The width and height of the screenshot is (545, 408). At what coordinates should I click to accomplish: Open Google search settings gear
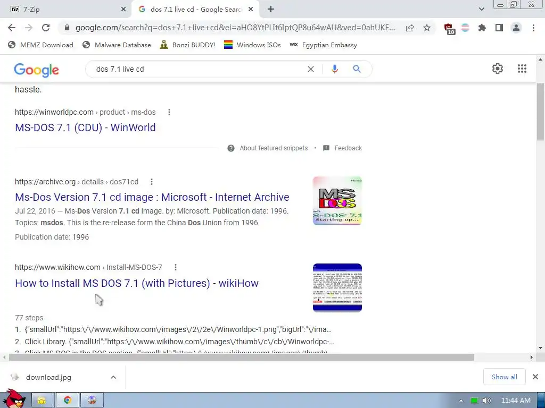(x=498, y=69)
